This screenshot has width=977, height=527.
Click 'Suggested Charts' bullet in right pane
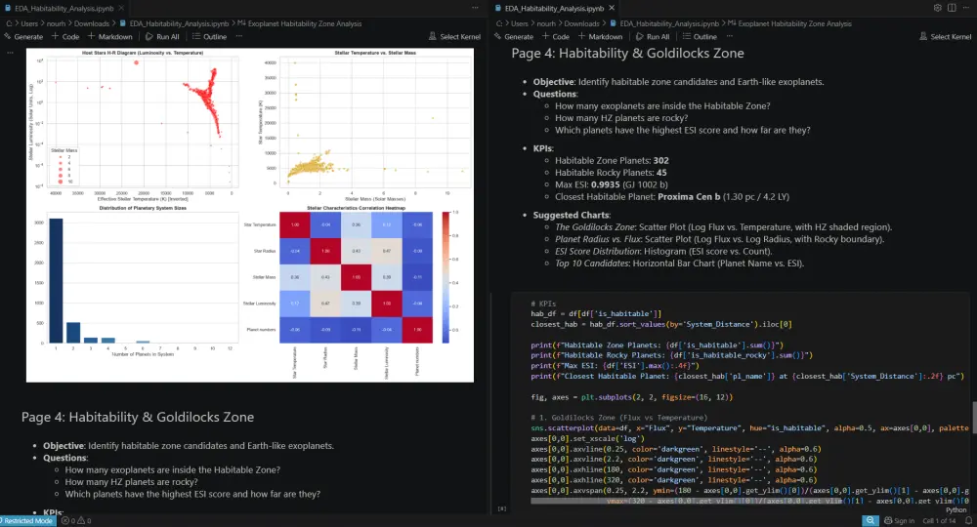(572, 215)
